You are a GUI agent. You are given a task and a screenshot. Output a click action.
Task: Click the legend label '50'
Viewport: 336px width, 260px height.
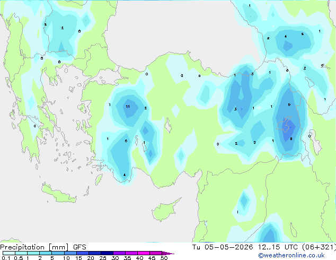tap(164, 258)
